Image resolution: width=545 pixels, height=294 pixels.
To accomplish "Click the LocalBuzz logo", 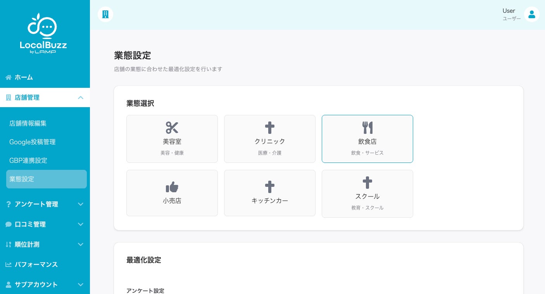I will pos(43,33).
